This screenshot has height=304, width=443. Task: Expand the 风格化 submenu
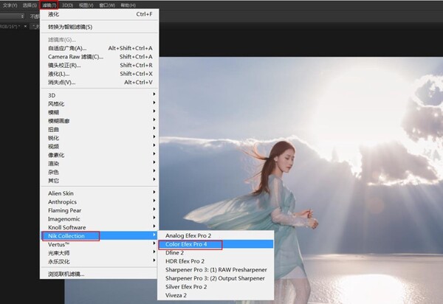pos(100,104)
